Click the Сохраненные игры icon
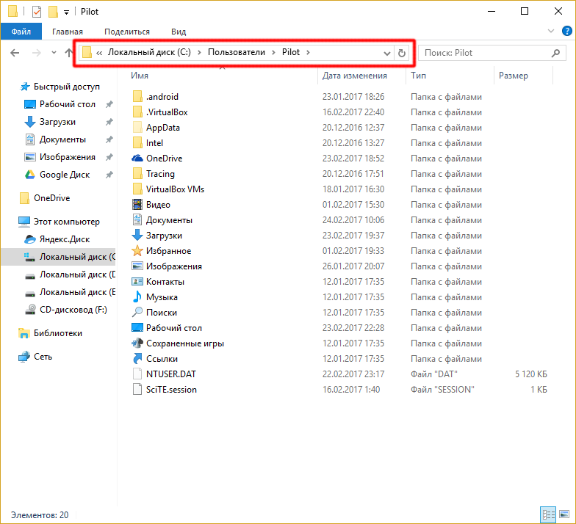 tap(137, 343)
